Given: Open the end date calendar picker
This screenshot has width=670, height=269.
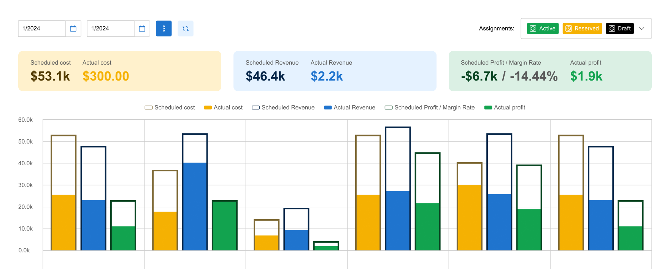Looking at the screenshot, I should point(142,28).
